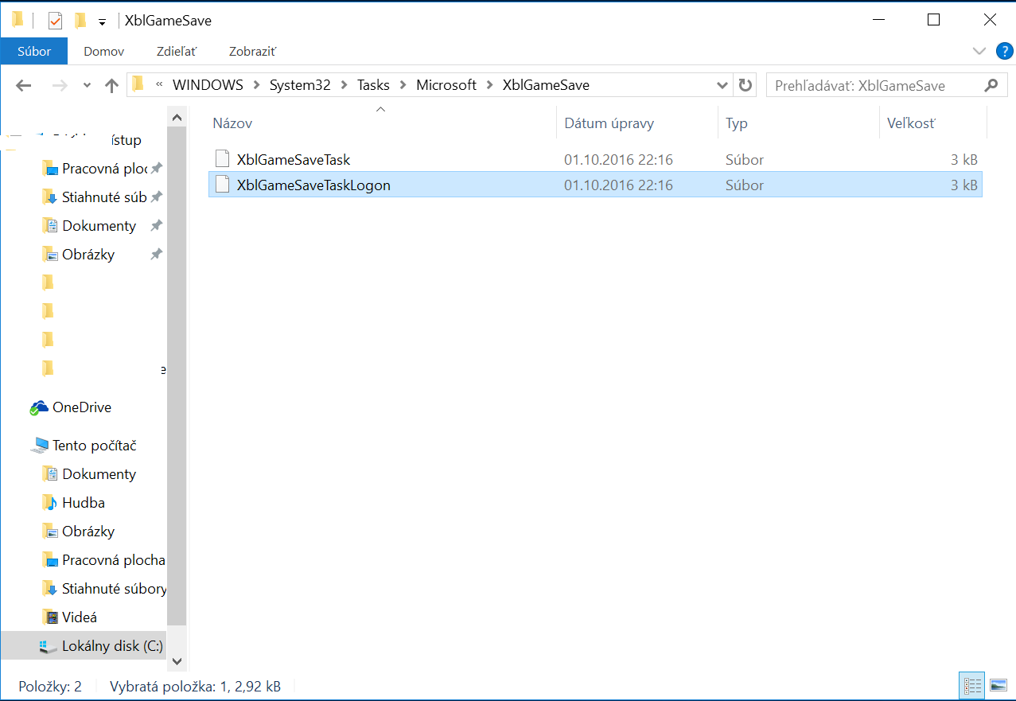
Task: Open Help with the blue question mark
Action: 1004,52
